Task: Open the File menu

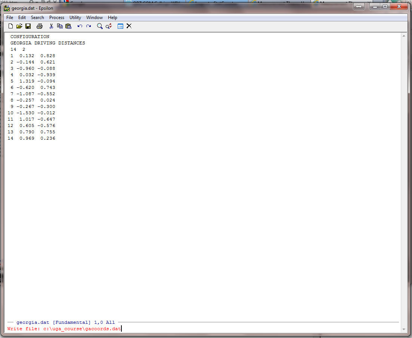Action: click(x=10, y=18)
